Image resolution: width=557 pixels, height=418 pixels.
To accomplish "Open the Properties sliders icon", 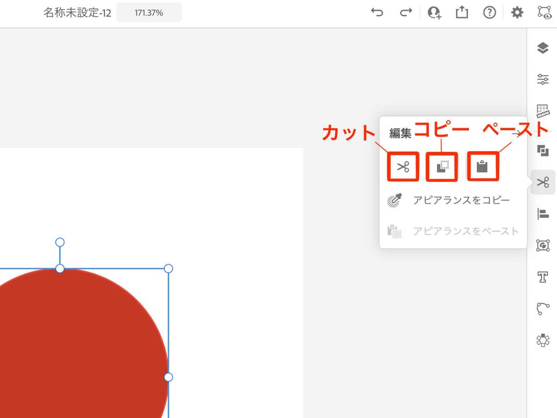I will [543, 79].
